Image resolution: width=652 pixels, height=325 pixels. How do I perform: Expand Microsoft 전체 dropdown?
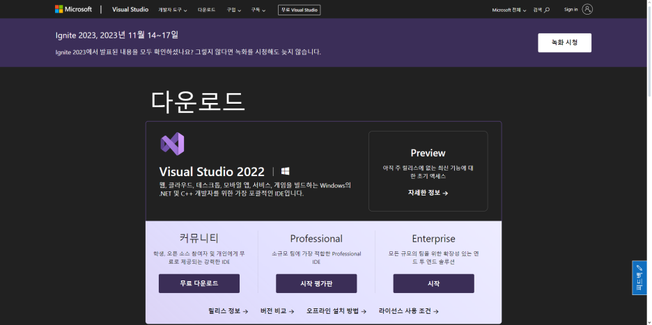point(509,10)
